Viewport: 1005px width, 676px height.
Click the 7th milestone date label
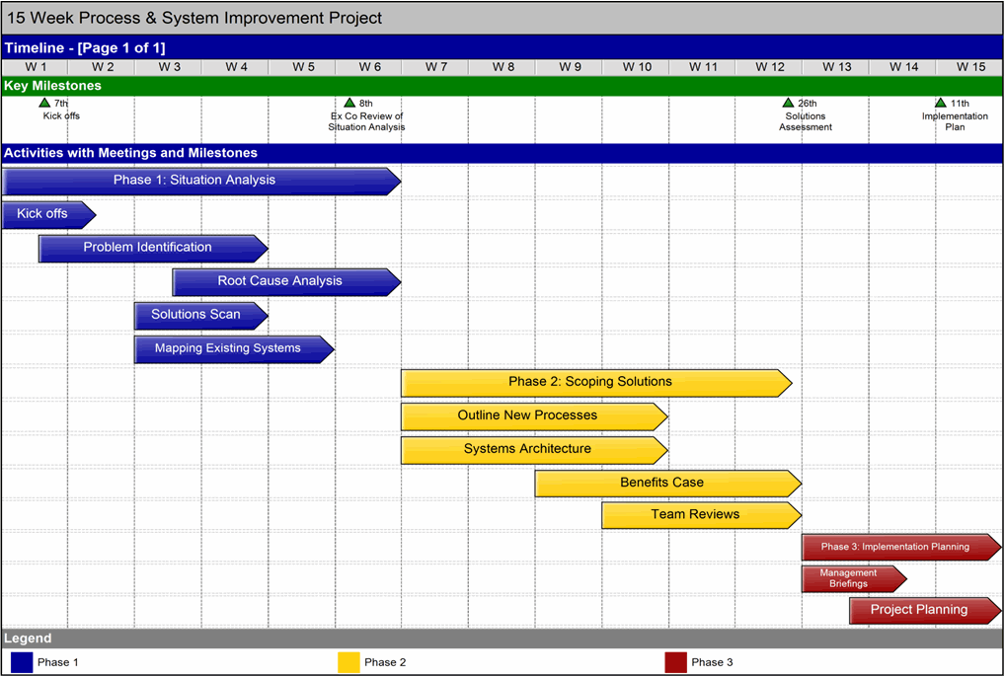pos(61,104)
